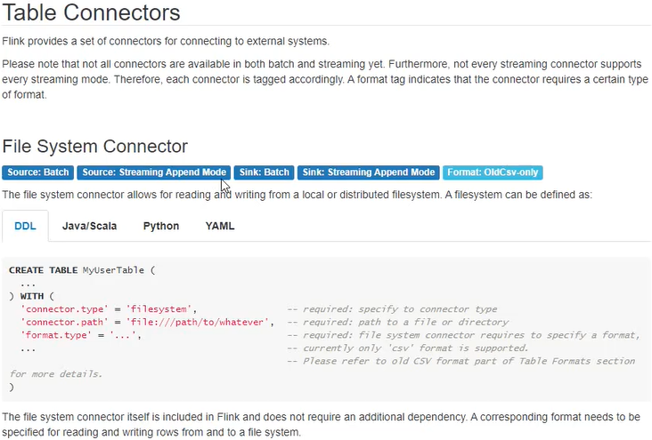Click the 'Format: OldCsv-only' tag
The width and height of the screenshot is (652, 440).
click(x=493, y=172)
